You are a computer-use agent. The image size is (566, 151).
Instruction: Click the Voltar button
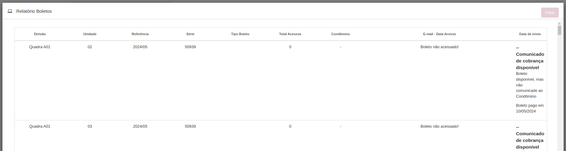click(550, 12)
